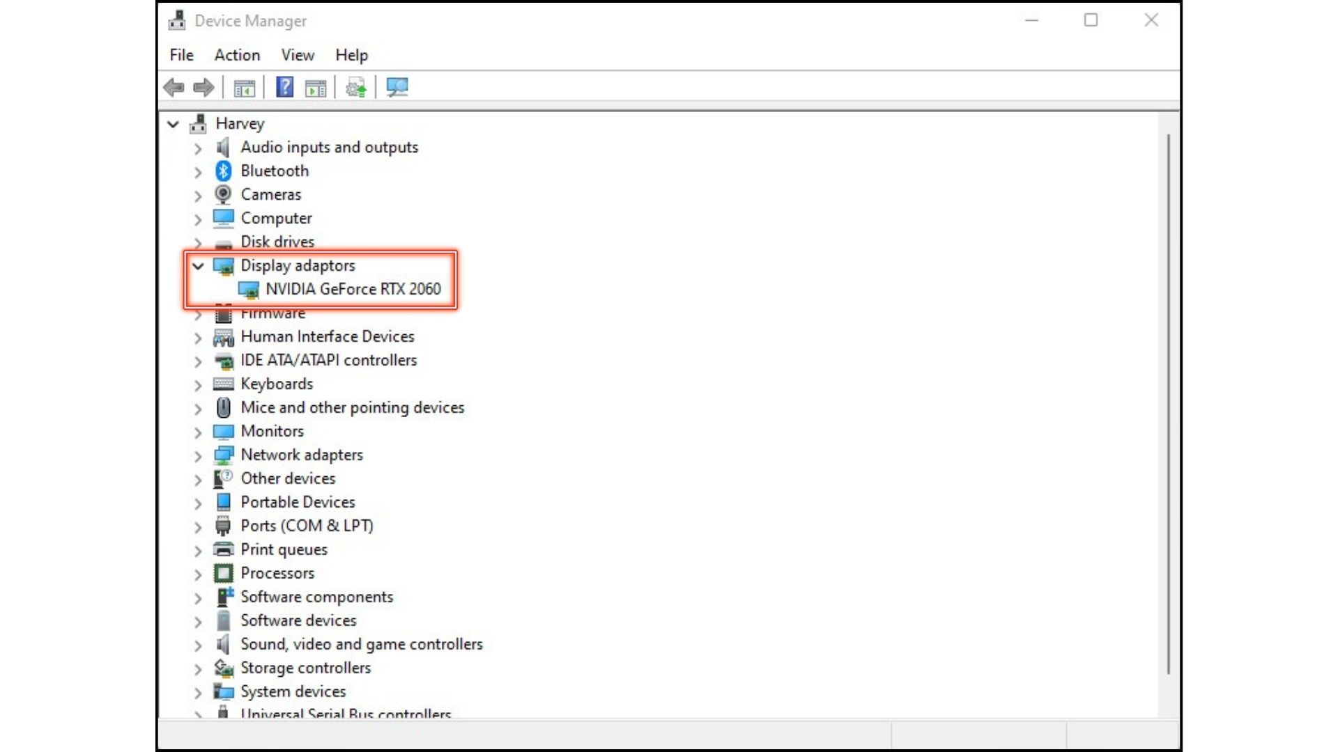Image resolution: width=1338 pixels, height=752 pixels.
Task: Click the Mice pointing devices icon
Action: click(223, 407)
